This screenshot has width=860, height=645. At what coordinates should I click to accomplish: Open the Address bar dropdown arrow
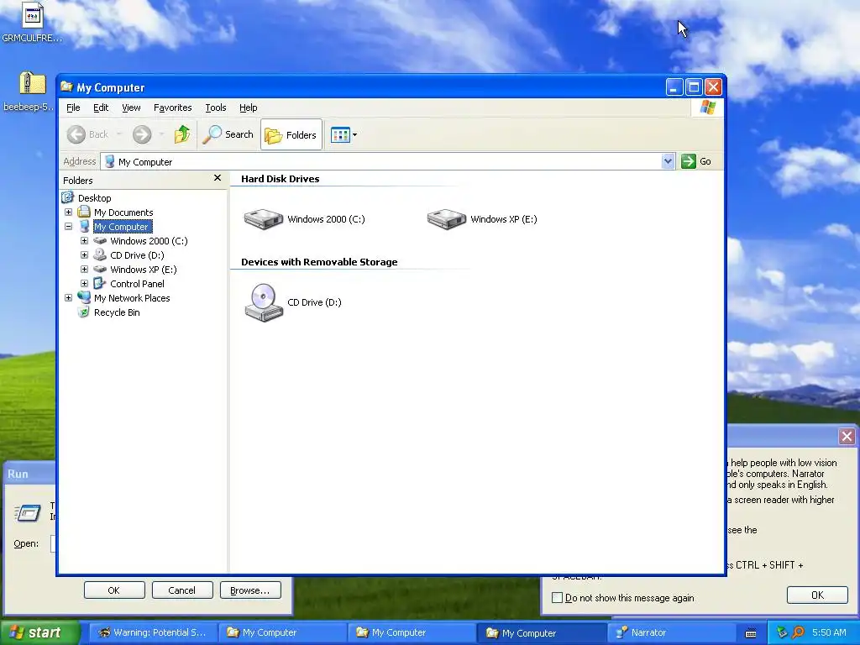(x=668, y=161)
